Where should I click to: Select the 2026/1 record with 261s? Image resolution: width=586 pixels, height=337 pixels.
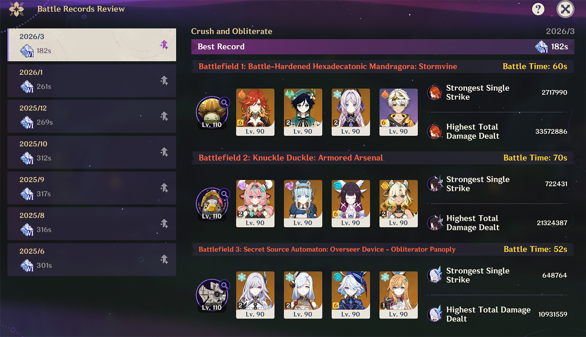point(92,81)
